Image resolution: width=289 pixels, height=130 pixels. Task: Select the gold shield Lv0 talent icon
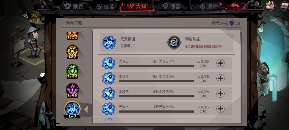[73, 52]
